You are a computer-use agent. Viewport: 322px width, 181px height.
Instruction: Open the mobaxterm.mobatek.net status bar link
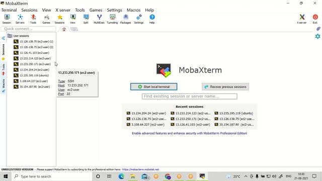[140, 169]
